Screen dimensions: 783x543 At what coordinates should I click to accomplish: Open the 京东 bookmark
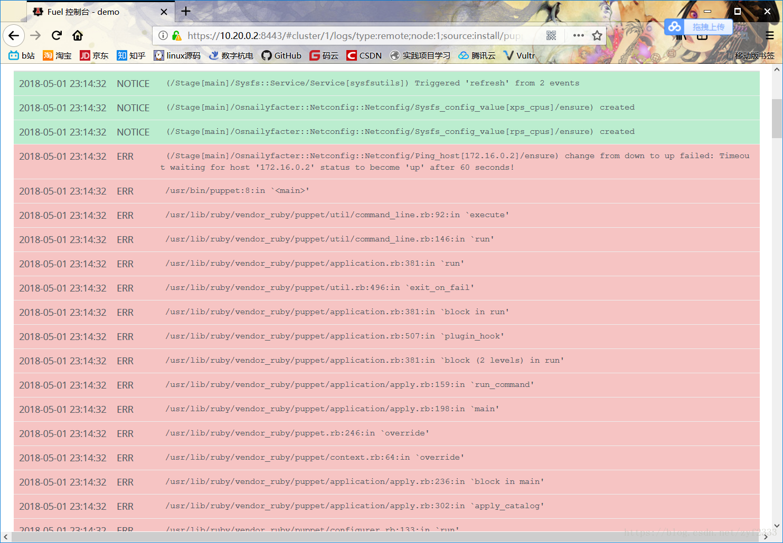pyautogui.click(x=94, y=55)
